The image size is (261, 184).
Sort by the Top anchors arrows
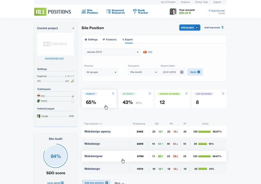pos(101,124)
